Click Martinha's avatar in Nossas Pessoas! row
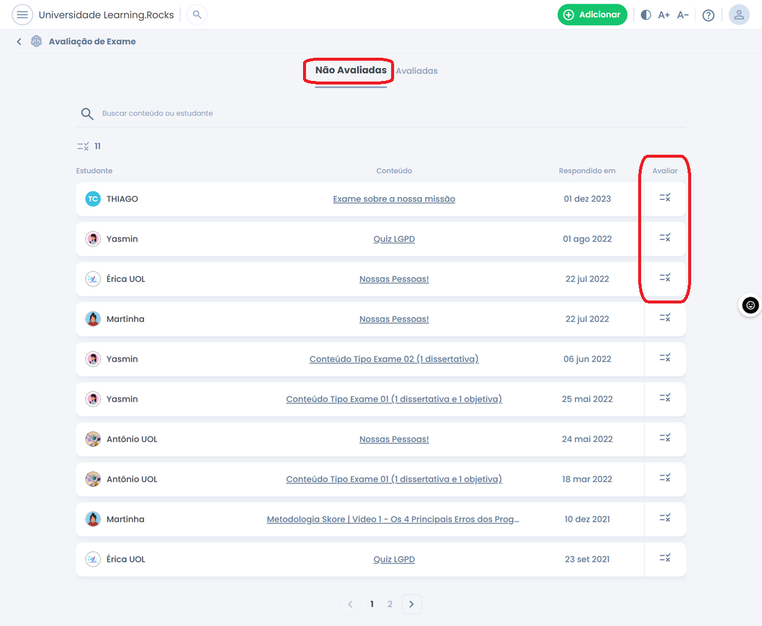Viewport: 762px width, 626px height. click(93, 319)
